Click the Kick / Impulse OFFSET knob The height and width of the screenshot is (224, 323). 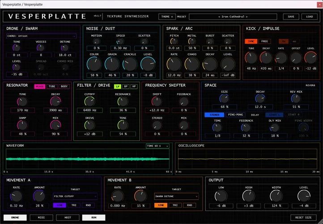tap(296, 58)
